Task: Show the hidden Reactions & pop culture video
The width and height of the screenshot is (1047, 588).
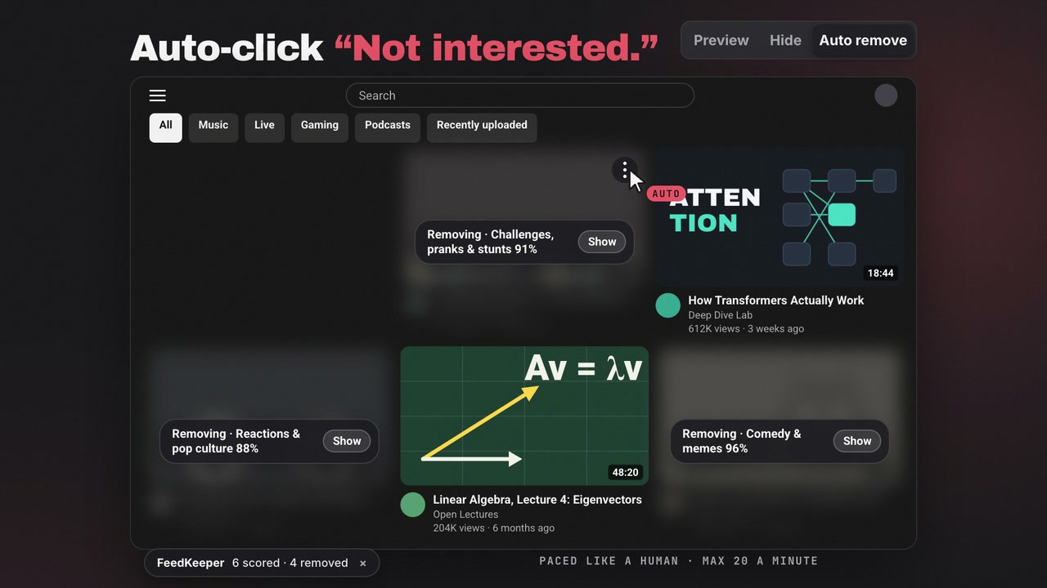Action: [x=347, y=441]
